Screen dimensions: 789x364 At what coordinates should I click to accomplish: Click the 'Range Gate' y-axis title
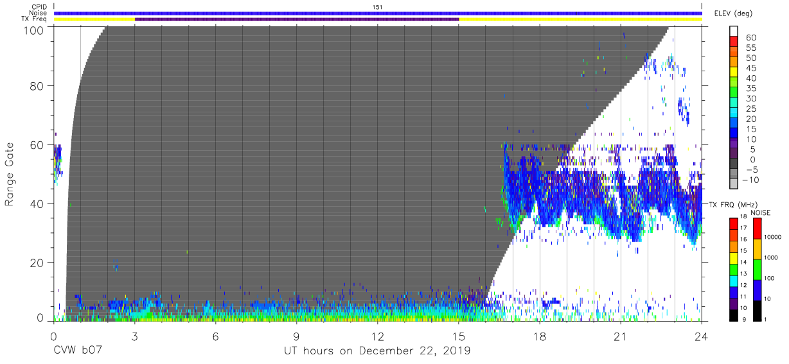10,175
